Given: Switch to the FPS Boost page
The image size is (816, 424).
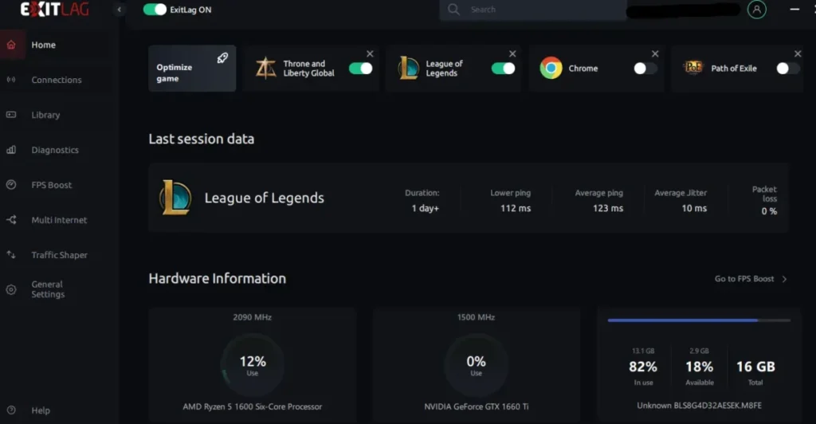Looking at the screenshot, I should tap(52, 185).
